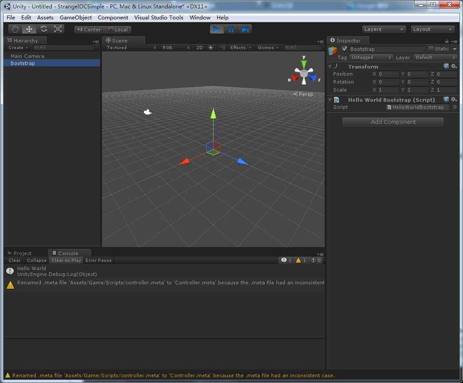Open the Effects dropdown
The height and width of the screenshot is (383, 463).
pyautogui.click(x=241, y=47)
